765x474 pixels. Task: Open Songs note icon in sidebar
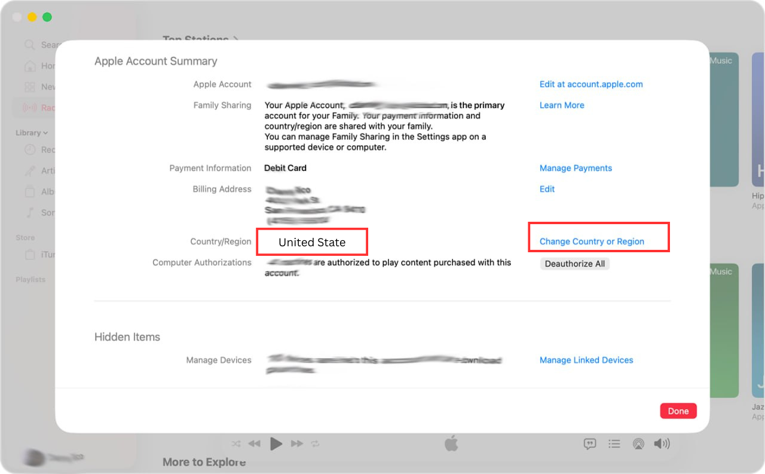30,212
